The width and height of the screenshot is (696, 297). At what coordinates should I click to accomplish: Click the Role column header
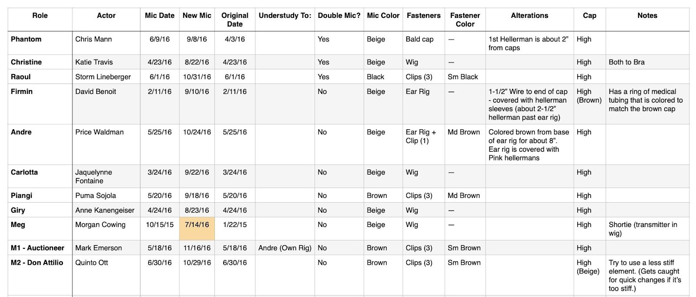click(40, 16)
